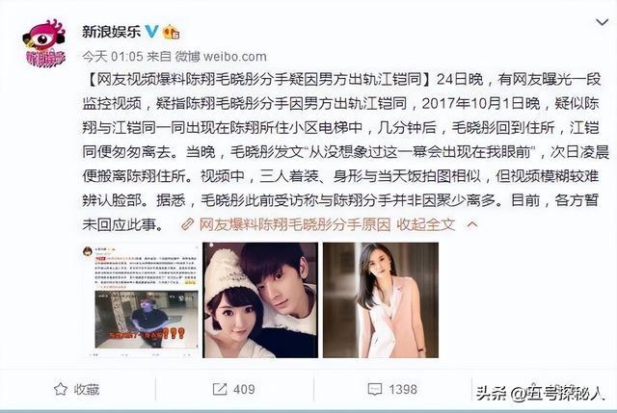
Task: Open the couple selfie photo thumbnail
Action: tap(260, 300)
